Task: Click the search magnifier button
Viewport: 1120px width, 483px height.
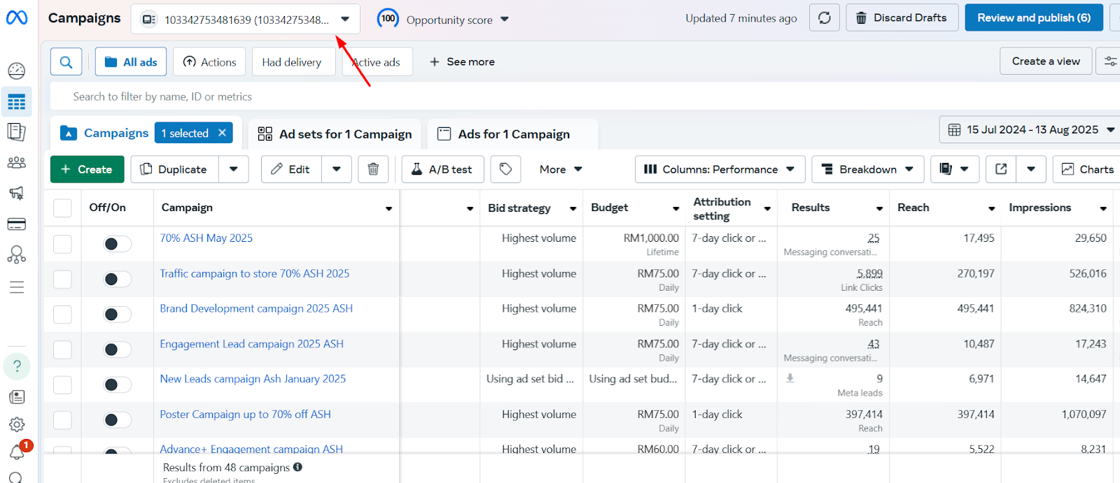Action: [x=66, y=62]
